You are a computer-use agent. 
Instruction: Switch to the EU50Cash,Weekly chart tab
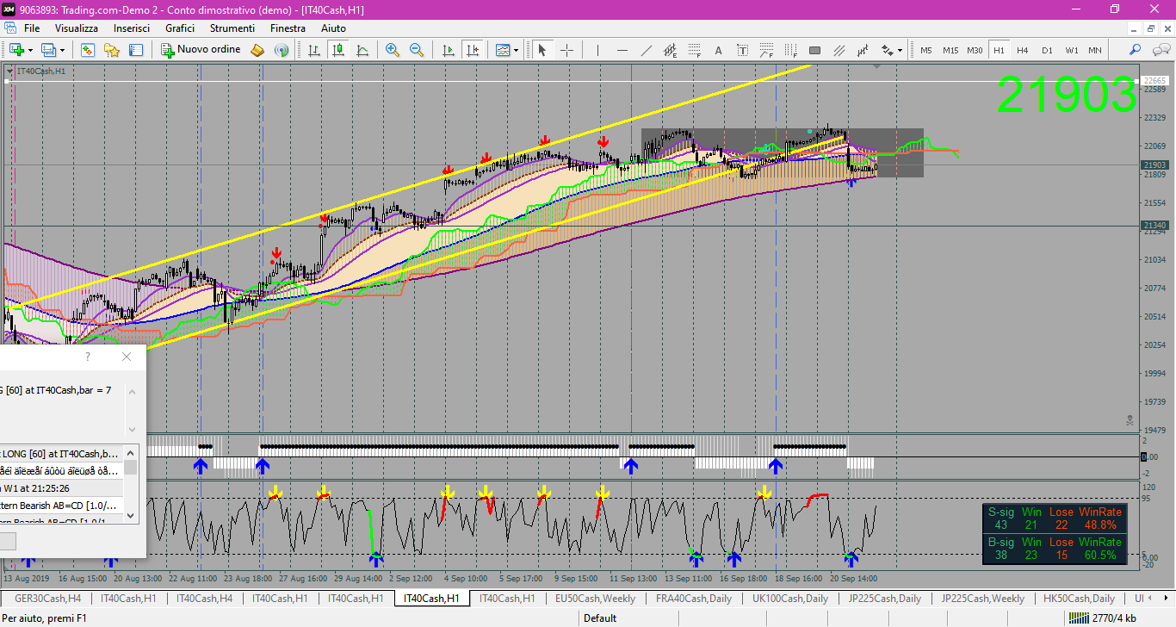(x=595, y=599)
